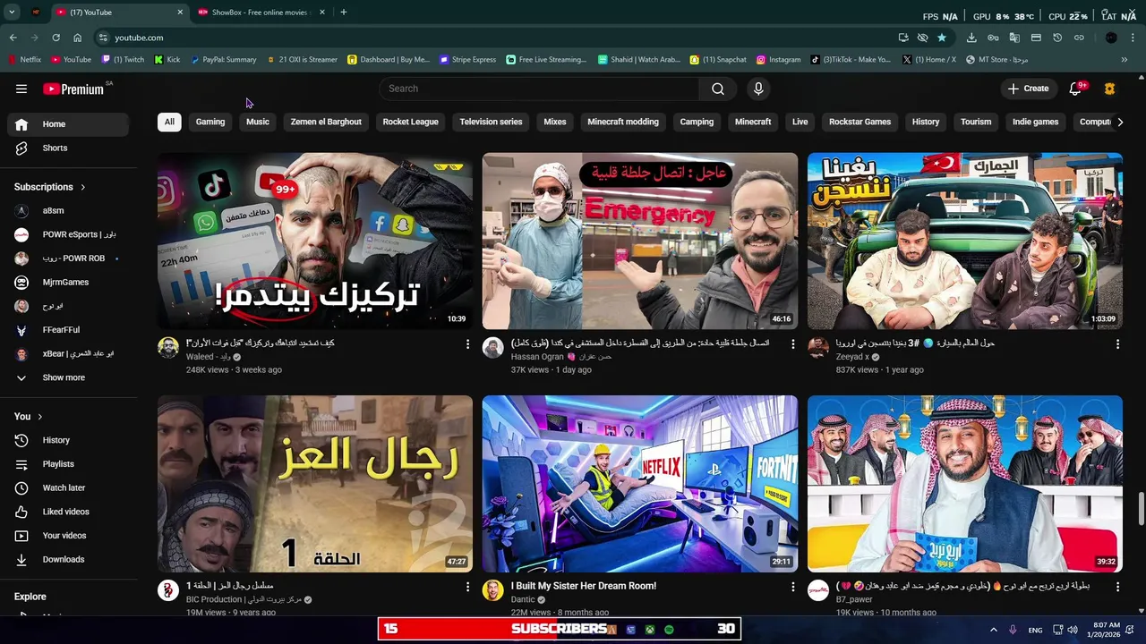Open the browser downloads icon

pyautogui.click(x=971, y=38)
